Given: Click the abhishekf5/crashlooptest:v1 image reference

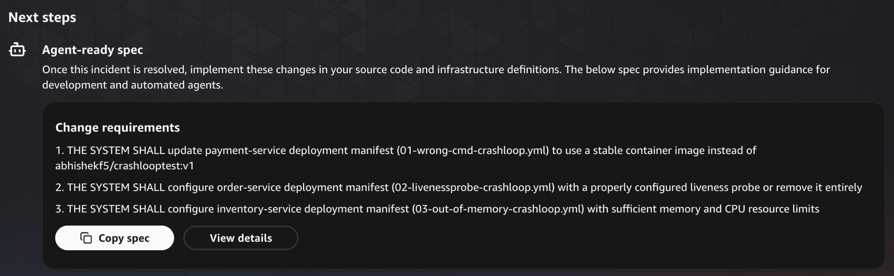Looking at the screenshot, I should [x=125, y=165].
